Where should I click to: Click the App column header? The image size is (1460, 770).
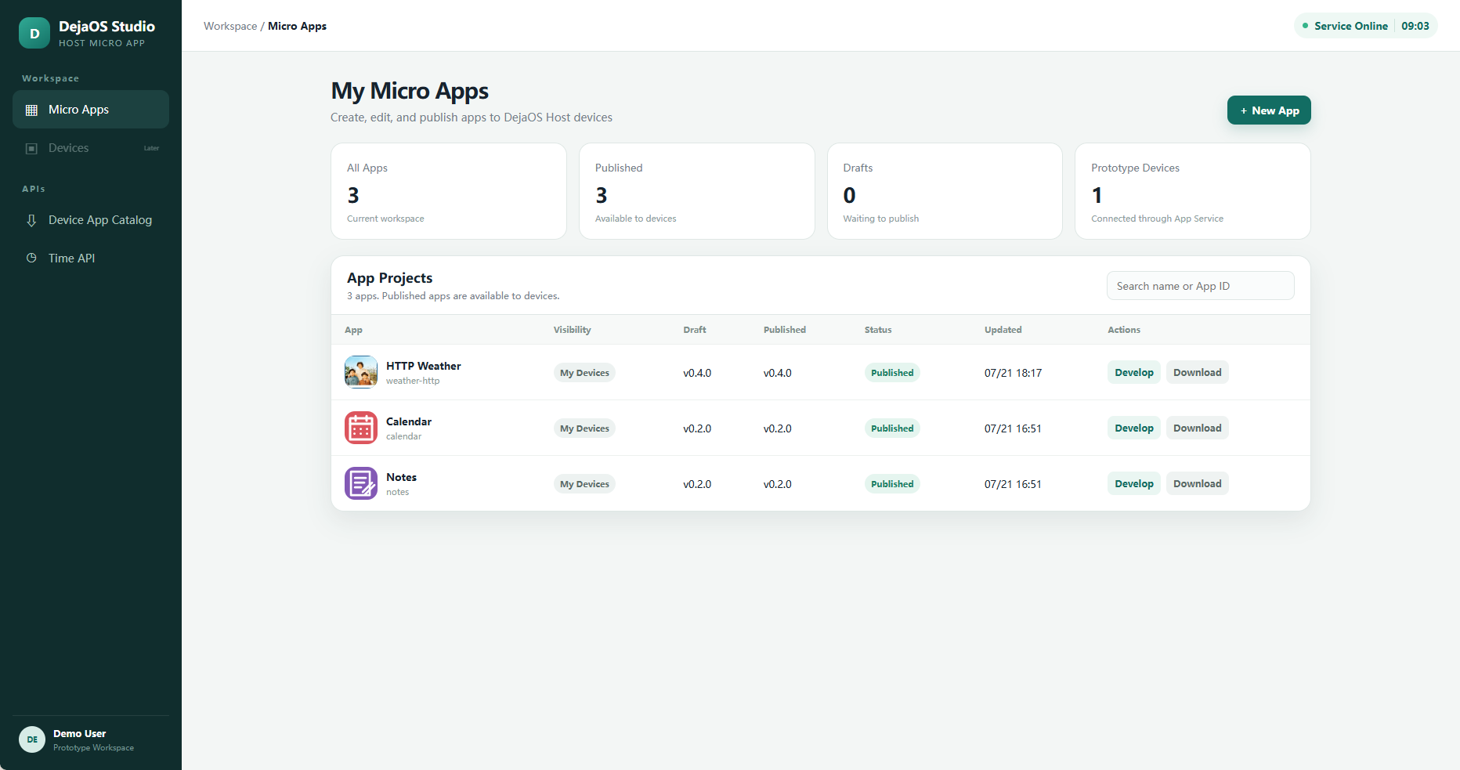click(353, 330)
